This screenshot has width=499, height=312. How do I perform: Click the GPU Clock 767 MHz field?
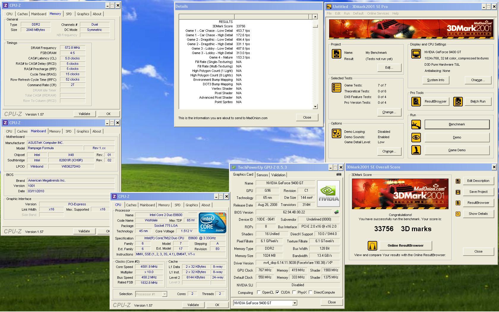coord(265,270)
